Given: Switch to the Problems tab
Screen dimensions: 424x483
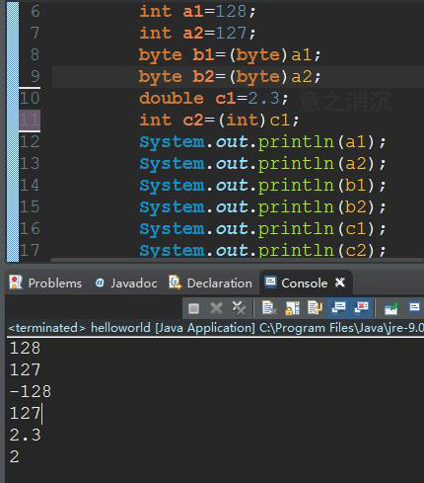Looking at the screenshot, I should point(45,282).
